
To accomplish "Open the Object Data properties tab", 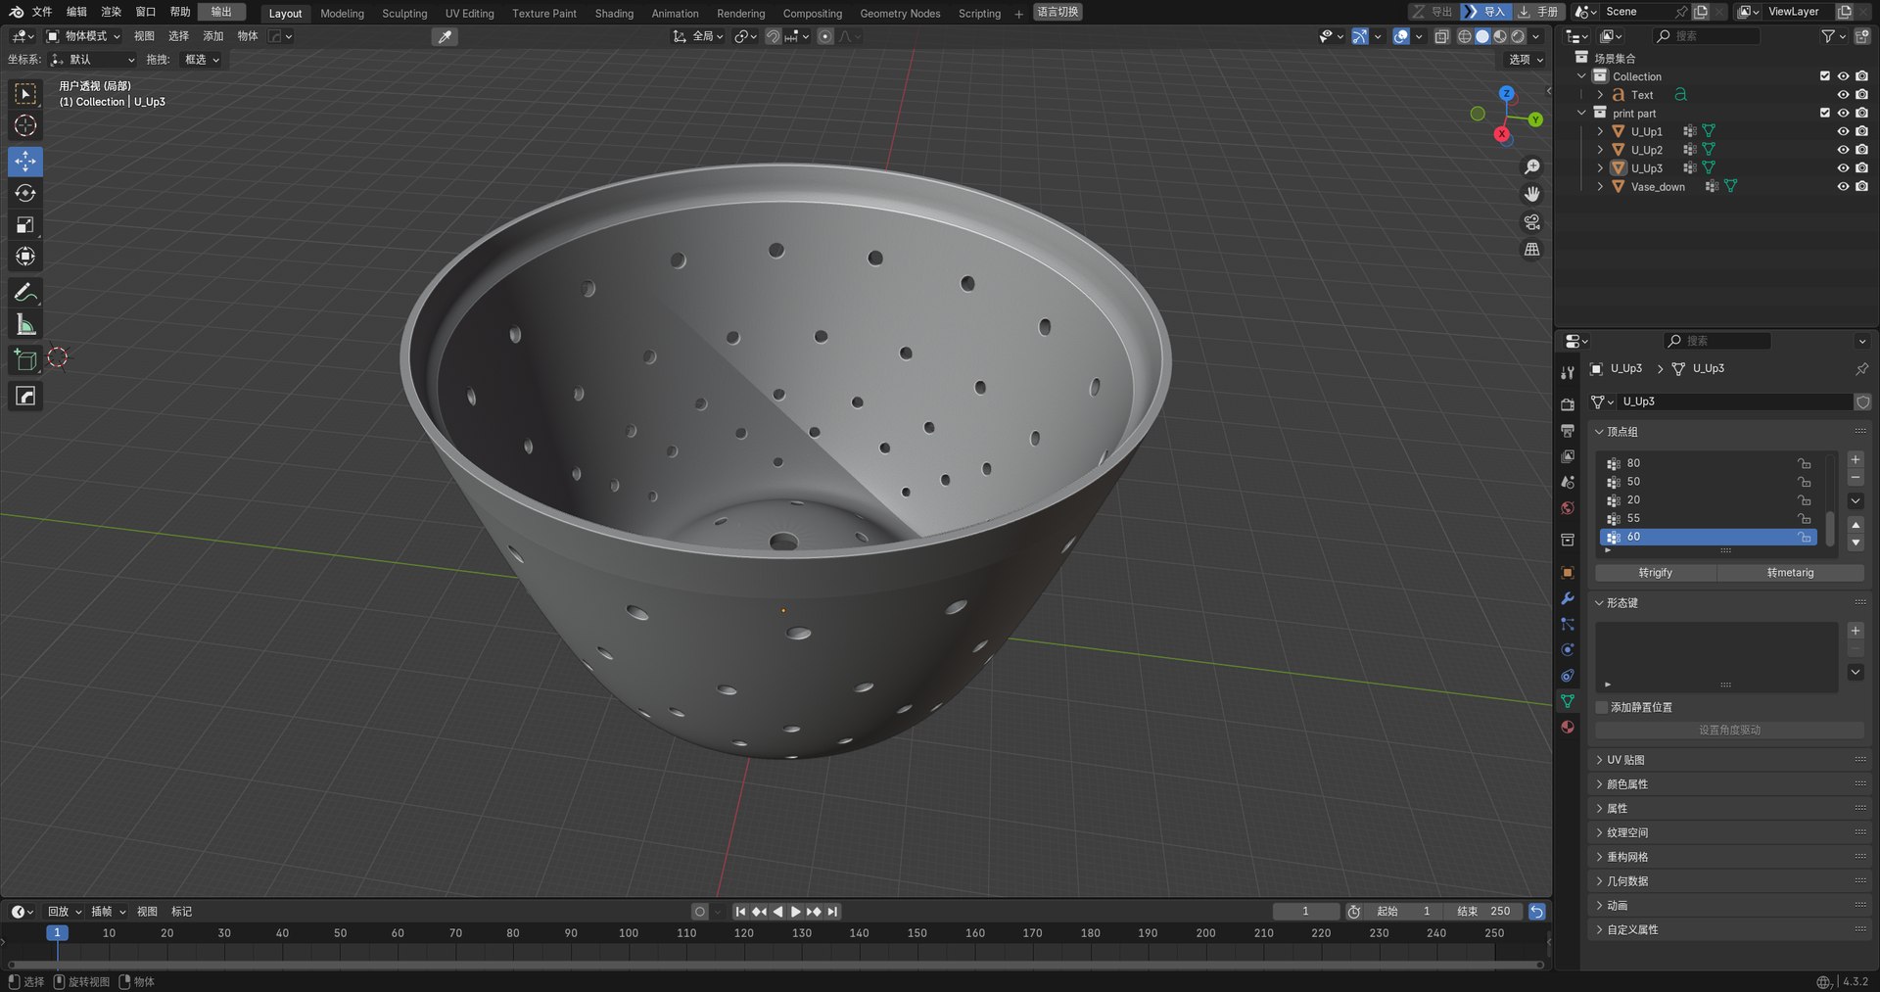I will [1568, 701].
